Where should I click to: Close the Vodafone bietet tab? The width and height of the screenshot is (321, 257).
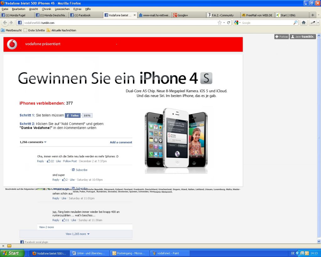pos(134,15)
